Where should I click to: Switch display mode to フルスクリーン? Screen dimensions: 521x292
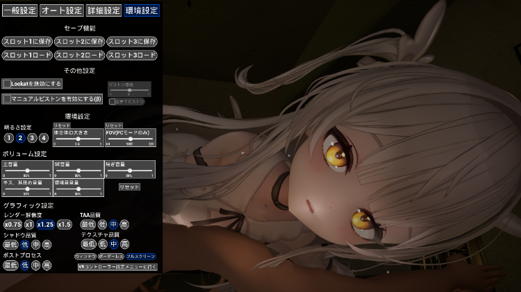point(141,257)
